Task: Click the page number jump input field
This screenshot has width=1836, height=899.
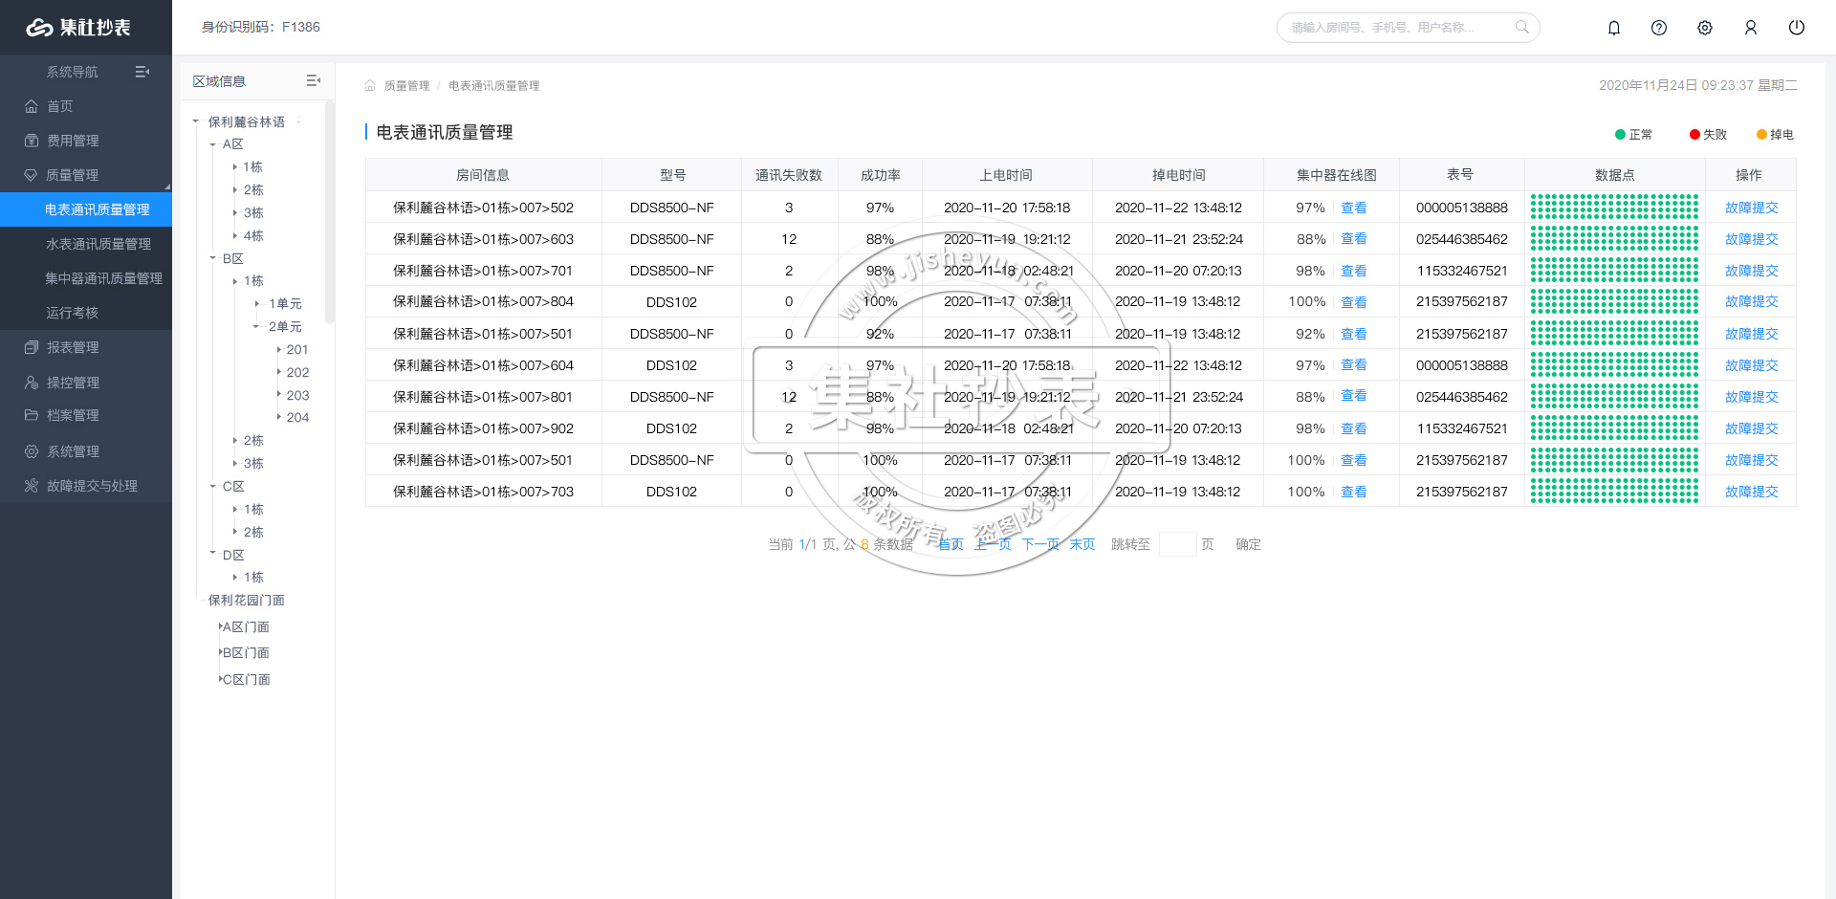Action: point(1177,544)
